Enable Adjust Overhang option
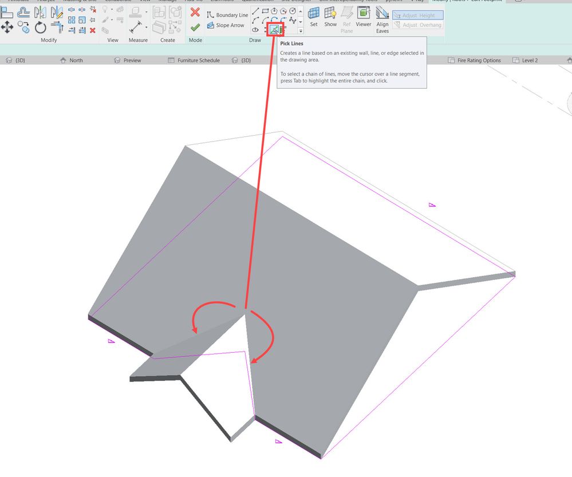 [x=417, y=25]
